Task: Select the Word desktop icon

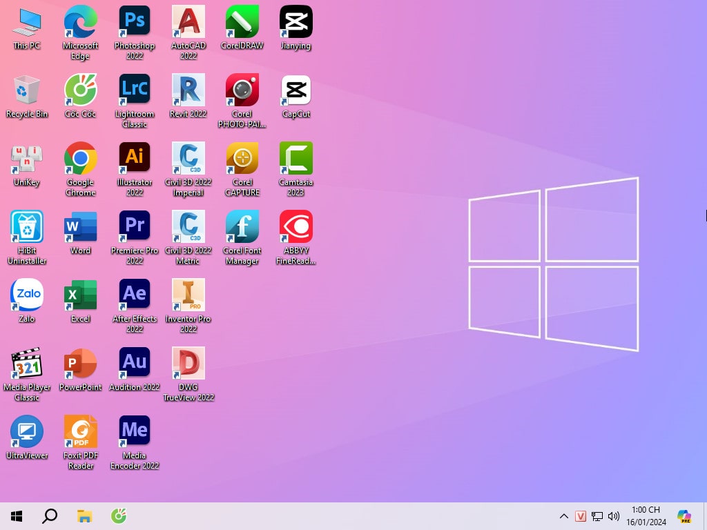Action: [x=80, y=233]
